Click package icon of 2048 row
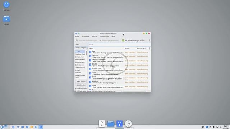Screen dimensions: 230x129 90,77
